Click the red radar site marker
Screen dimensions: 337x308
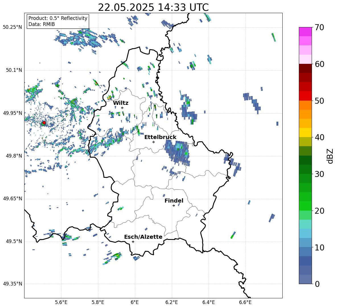[44, 123]
